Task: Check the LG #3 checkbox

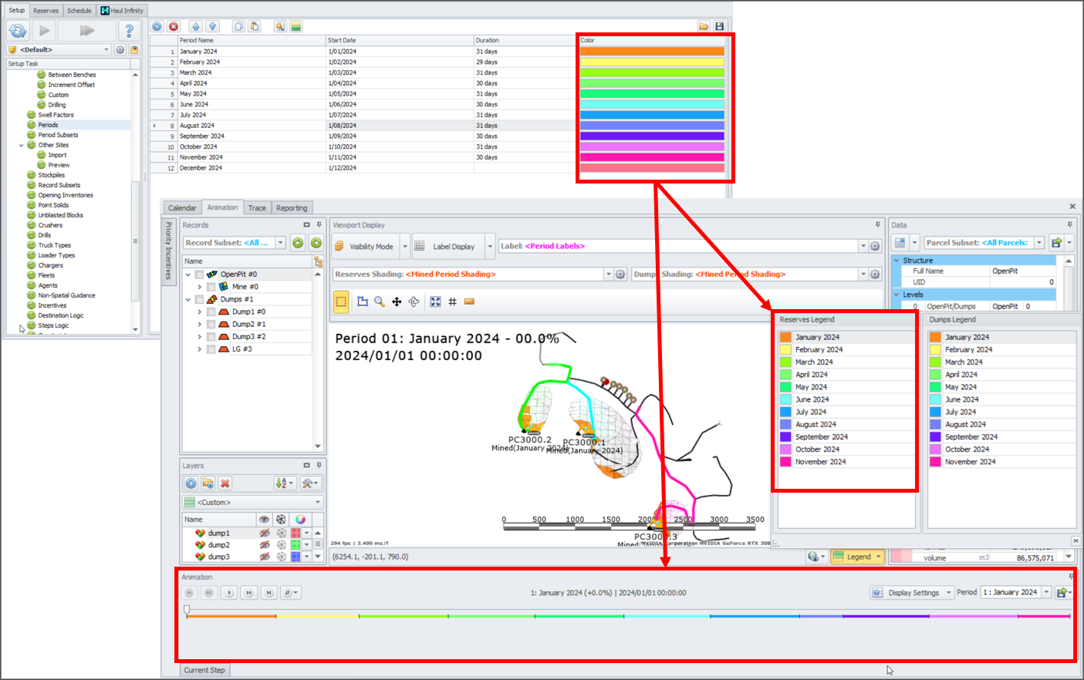Action: [x=211, y=349]
